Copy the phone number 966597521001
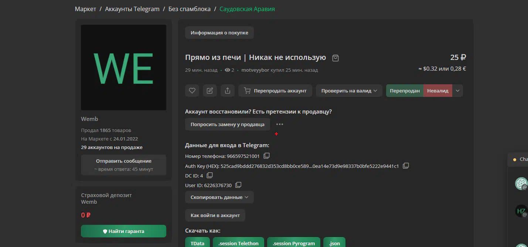528x247 pixels. 266,156
